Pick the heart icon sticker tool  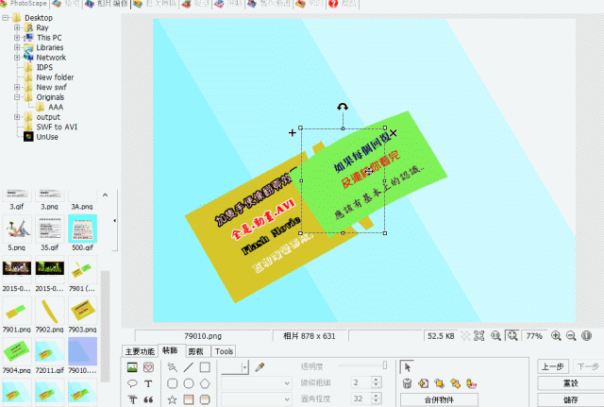click(x=148, y=367)
